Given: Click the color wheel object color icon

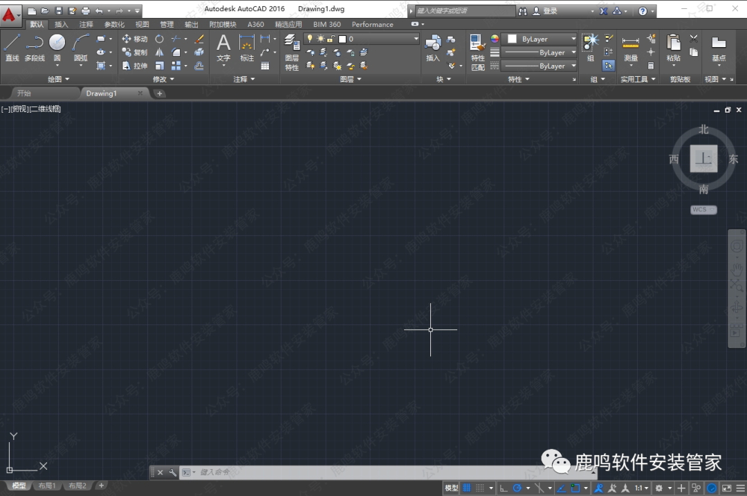Looking at the screenshot, I should click(495, 39).
